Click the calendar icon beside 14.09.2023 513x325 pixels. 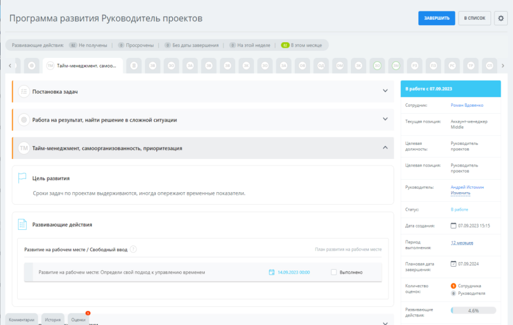tap(271, 272)
